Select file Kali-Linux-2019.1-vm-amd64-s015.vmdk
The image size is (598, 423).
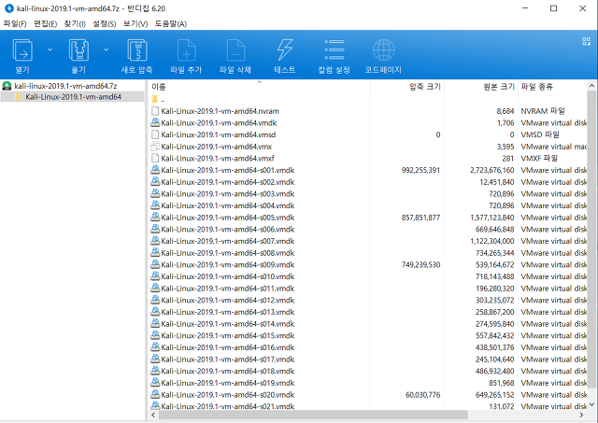[x=228, y=335]
